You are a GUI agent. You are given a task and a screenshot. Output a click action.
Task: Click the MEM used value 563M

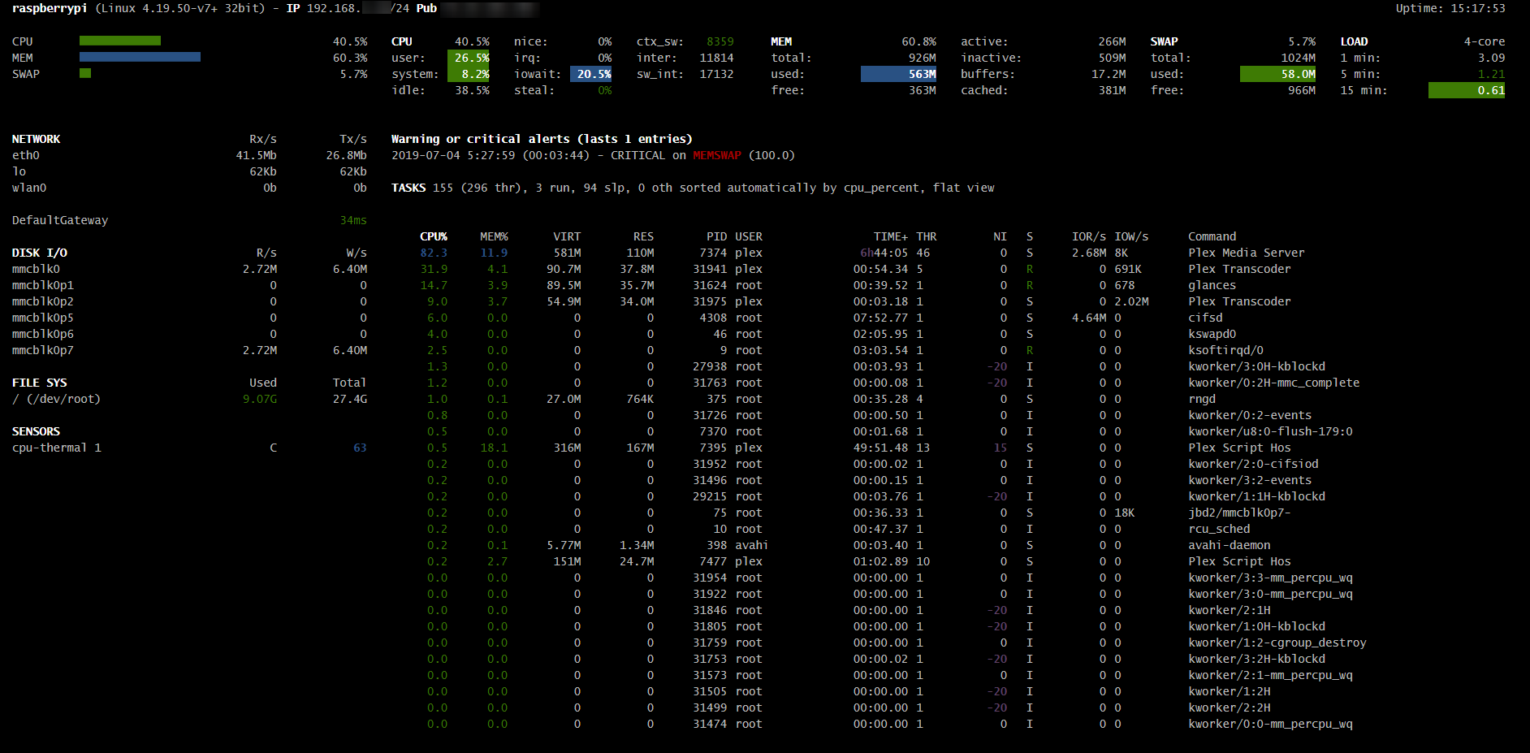click(899, 74)
